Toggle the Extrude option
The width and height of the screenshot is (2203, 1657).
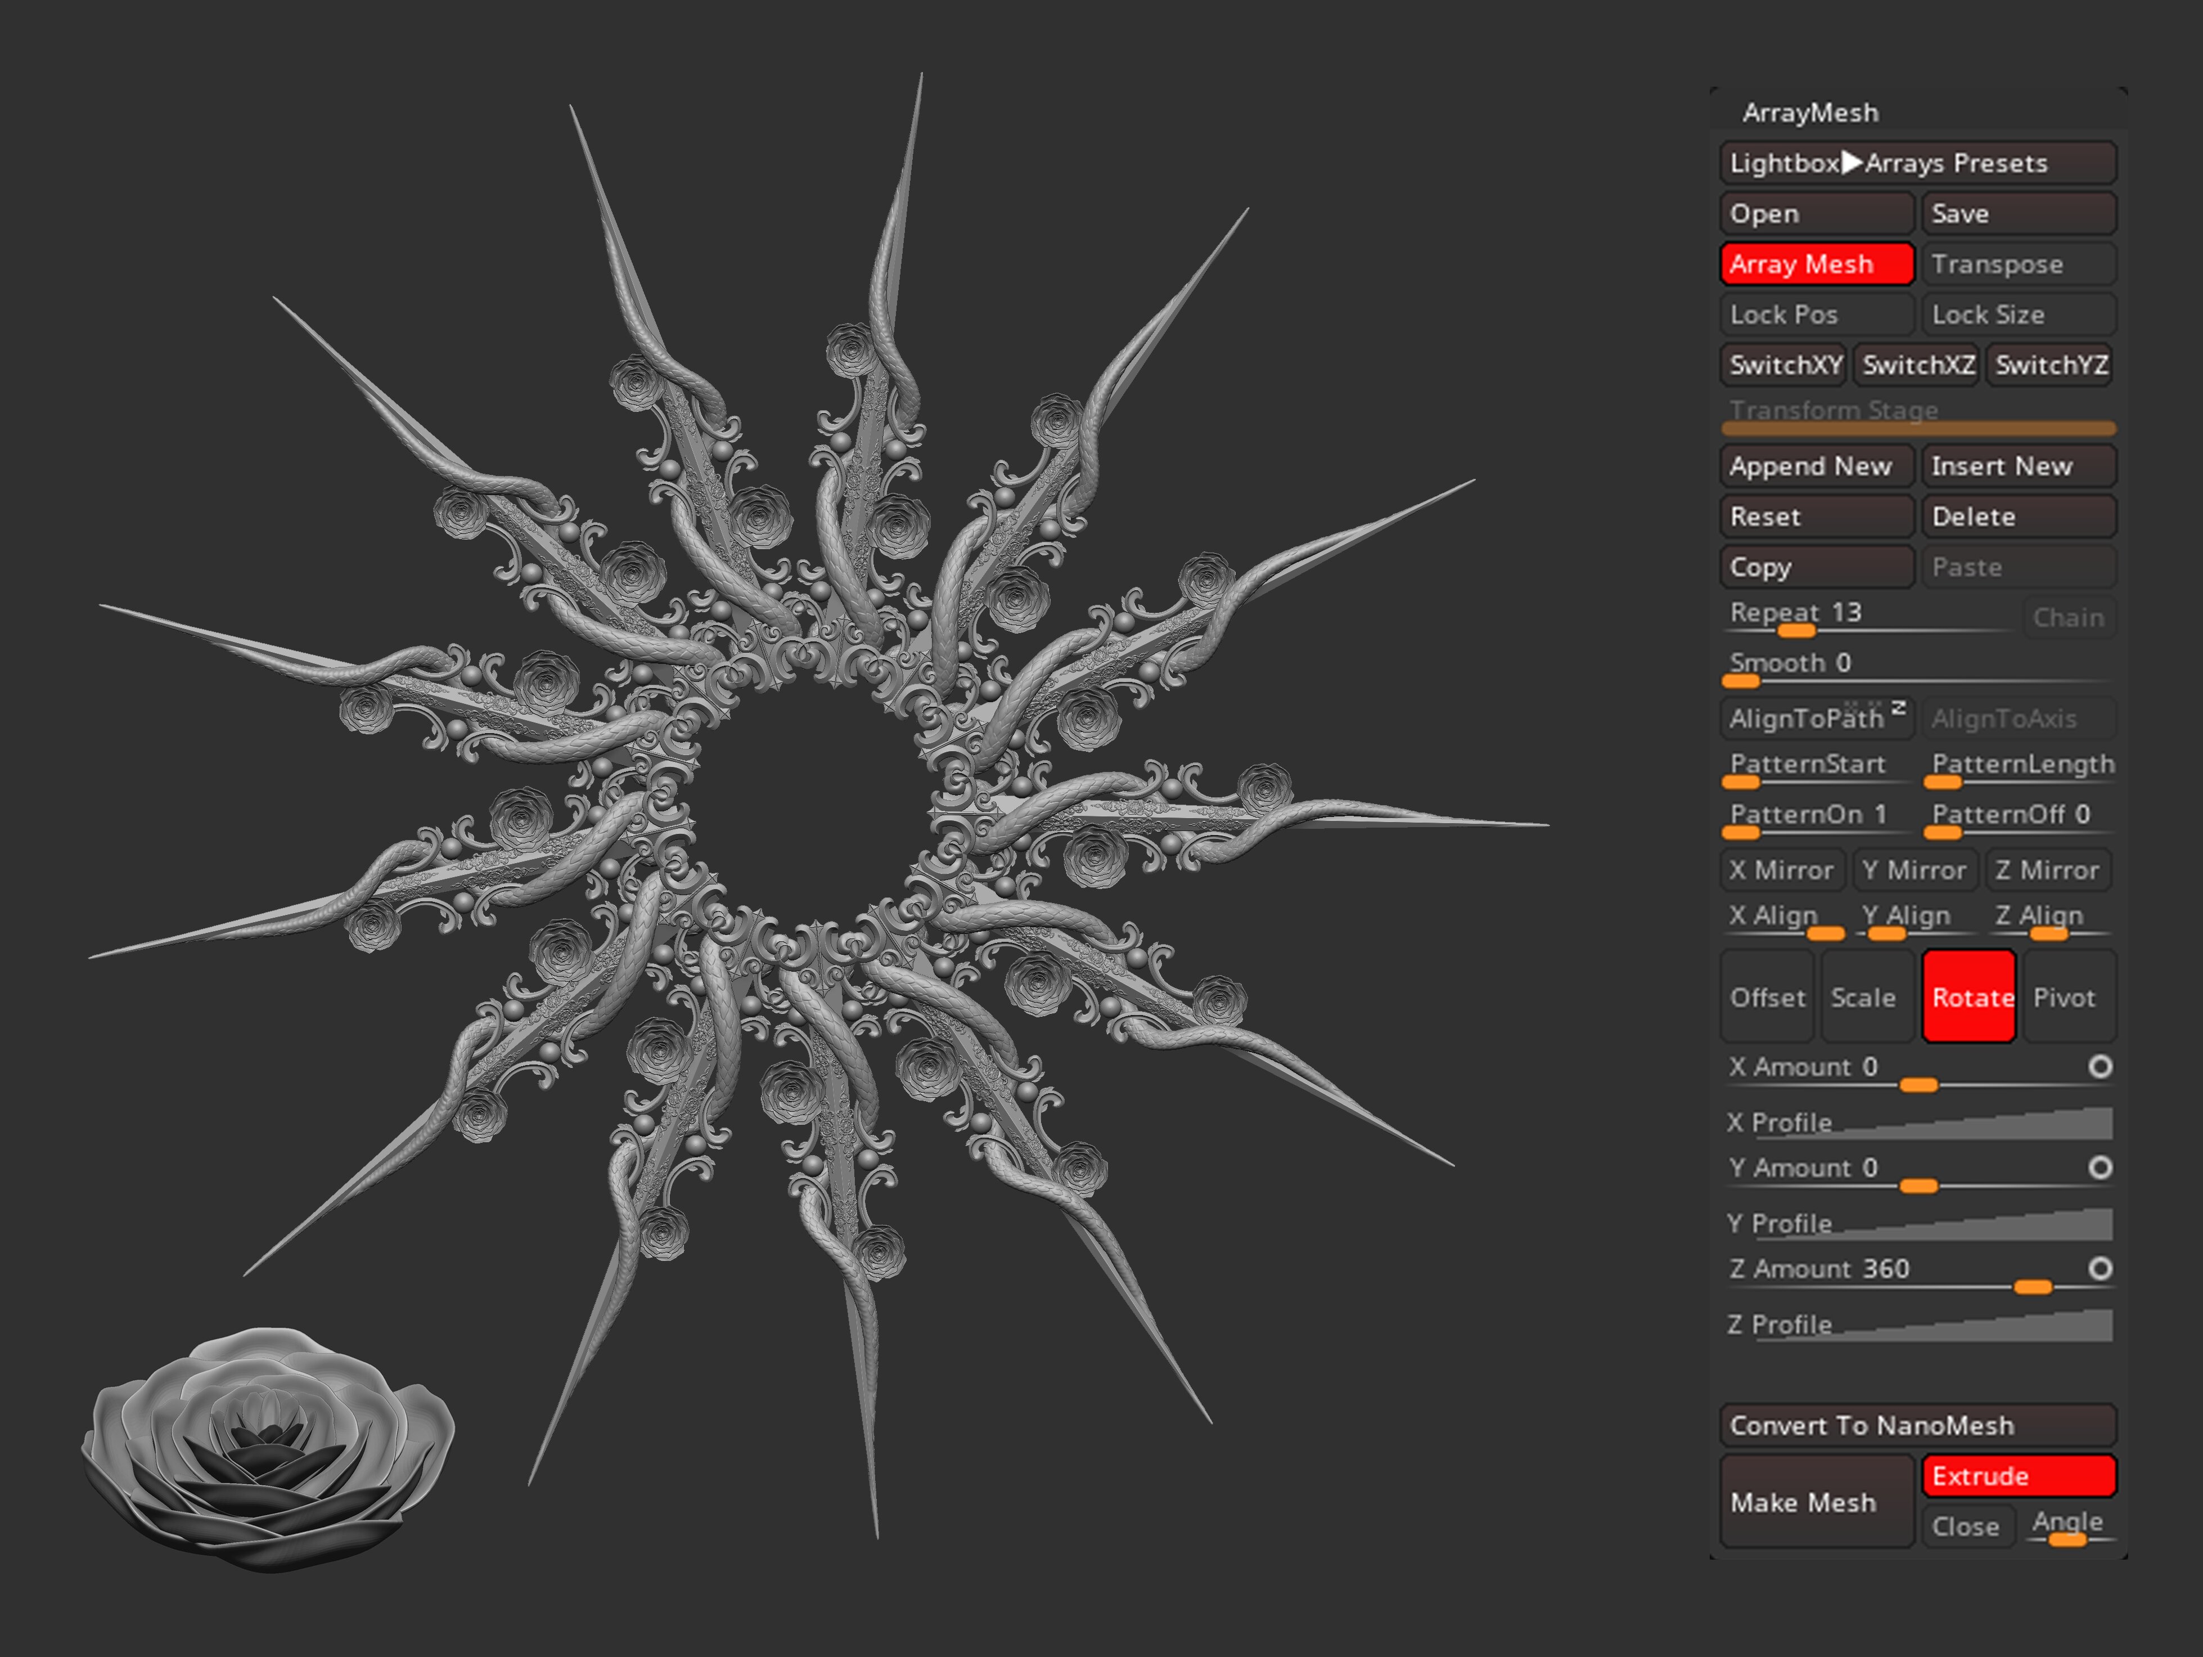click(x=2019, y=1476)
